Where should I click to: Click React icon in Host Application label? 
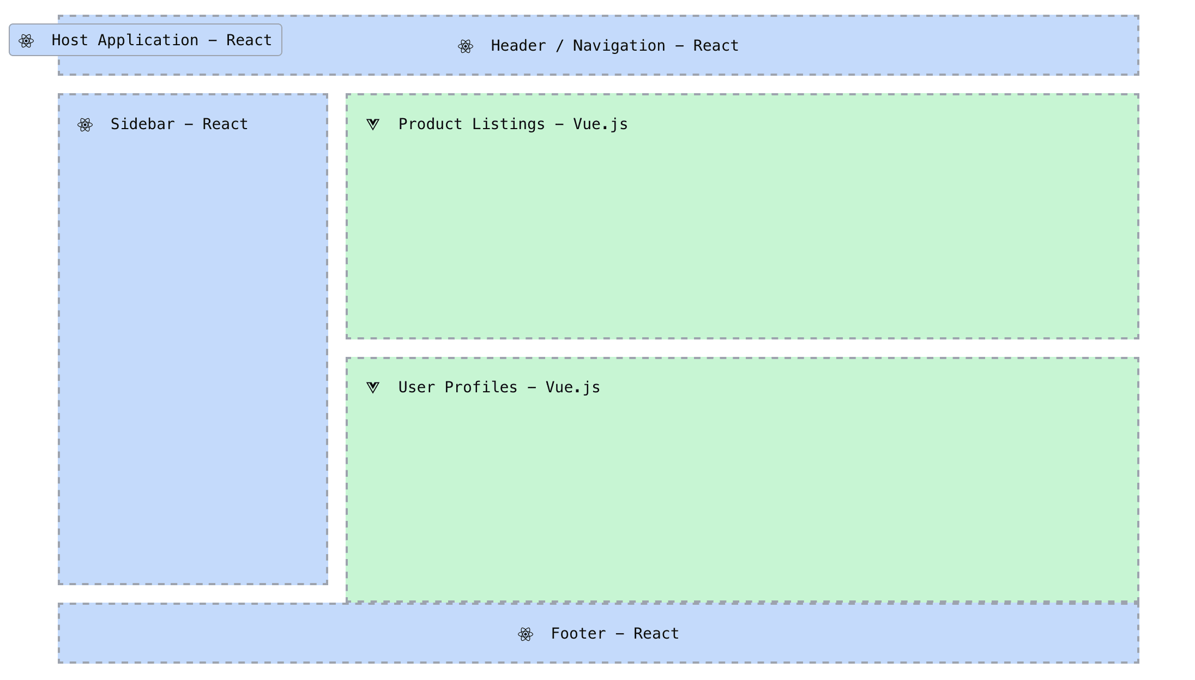tap(26, 41)
